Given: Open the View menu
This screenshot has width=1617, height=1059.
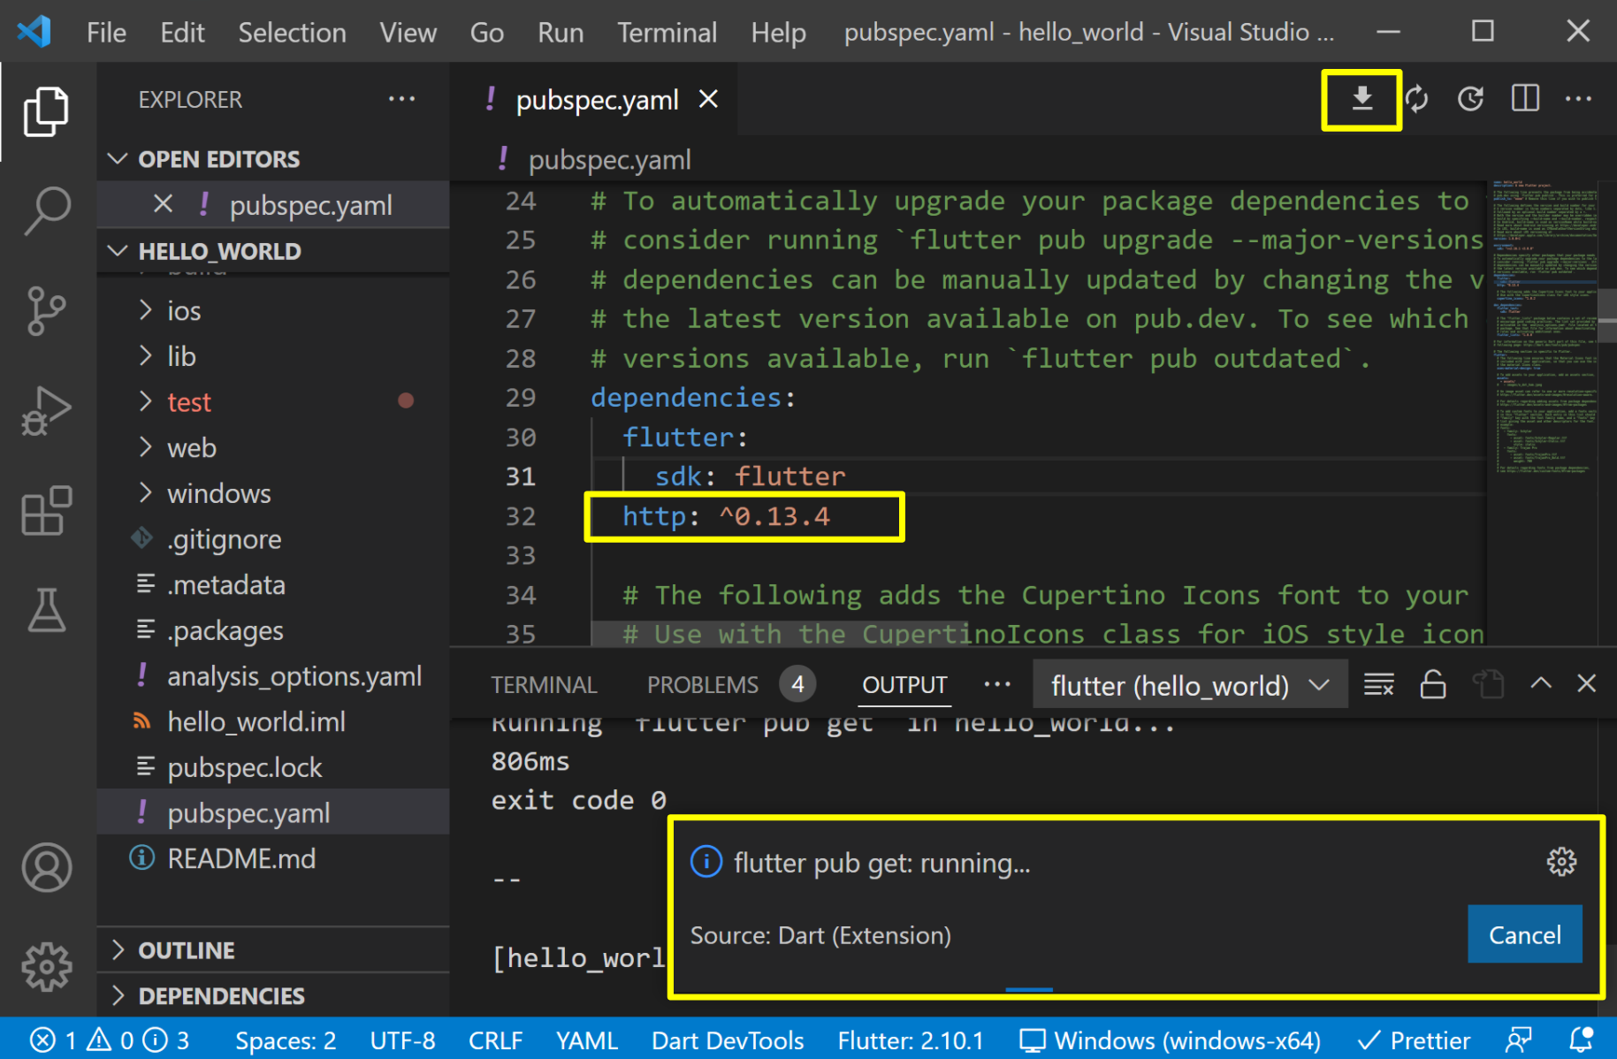Looking at the screenshot, I should click(x=408, y=33).
